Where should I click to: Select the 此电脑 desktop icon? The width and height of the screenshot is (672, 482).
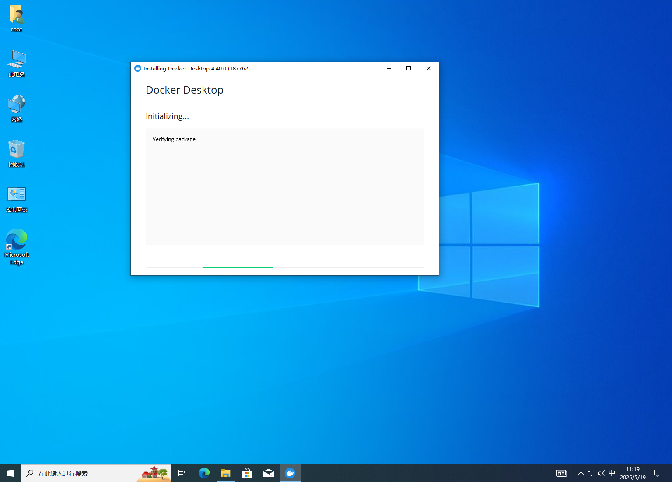17,63
